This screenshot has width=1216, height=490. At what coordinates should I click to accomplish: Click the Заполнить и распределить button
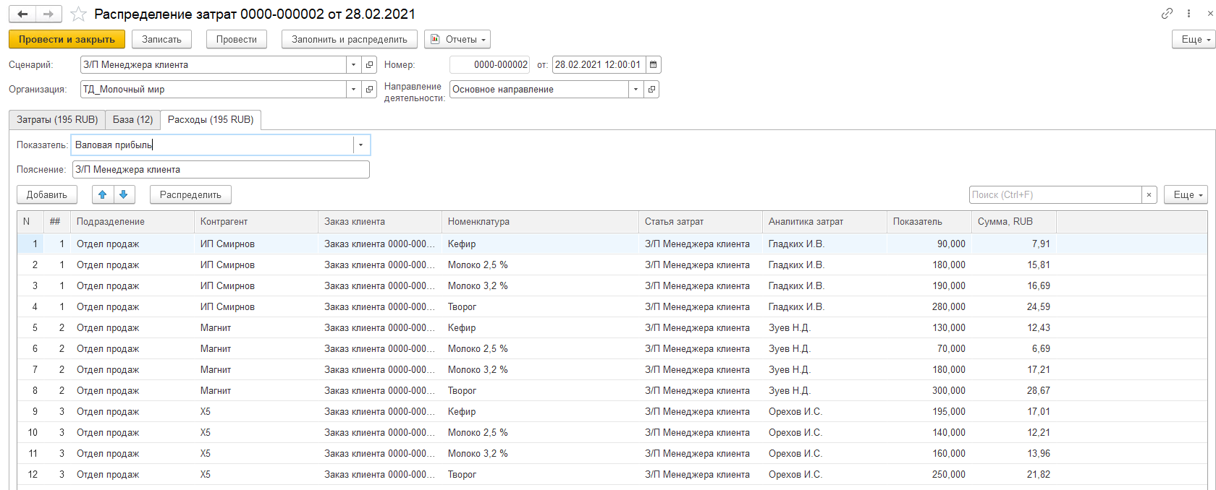click(349, 40)
